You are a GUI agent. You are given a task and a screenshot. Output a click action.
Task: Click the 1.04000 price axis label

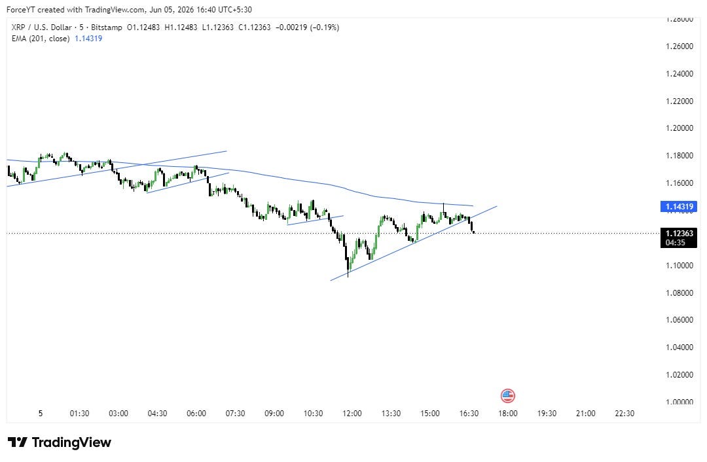pos(680,347)
